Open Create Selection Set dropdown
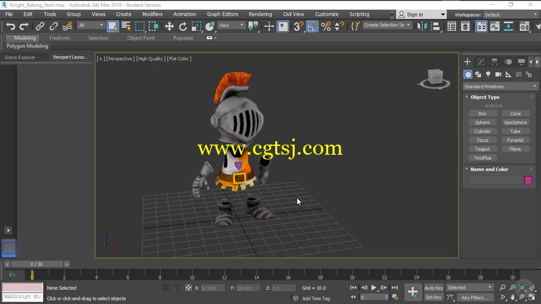Viewport: 541px width, 304px height. pos(387,25)
